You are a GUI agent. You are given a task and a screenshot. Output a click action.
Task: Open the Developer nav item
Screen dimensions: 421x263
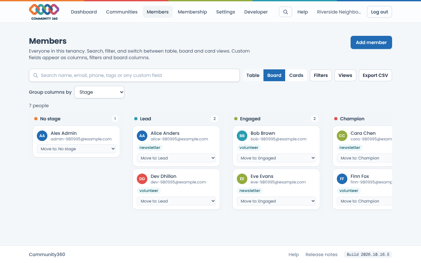(x=256, y=12)
